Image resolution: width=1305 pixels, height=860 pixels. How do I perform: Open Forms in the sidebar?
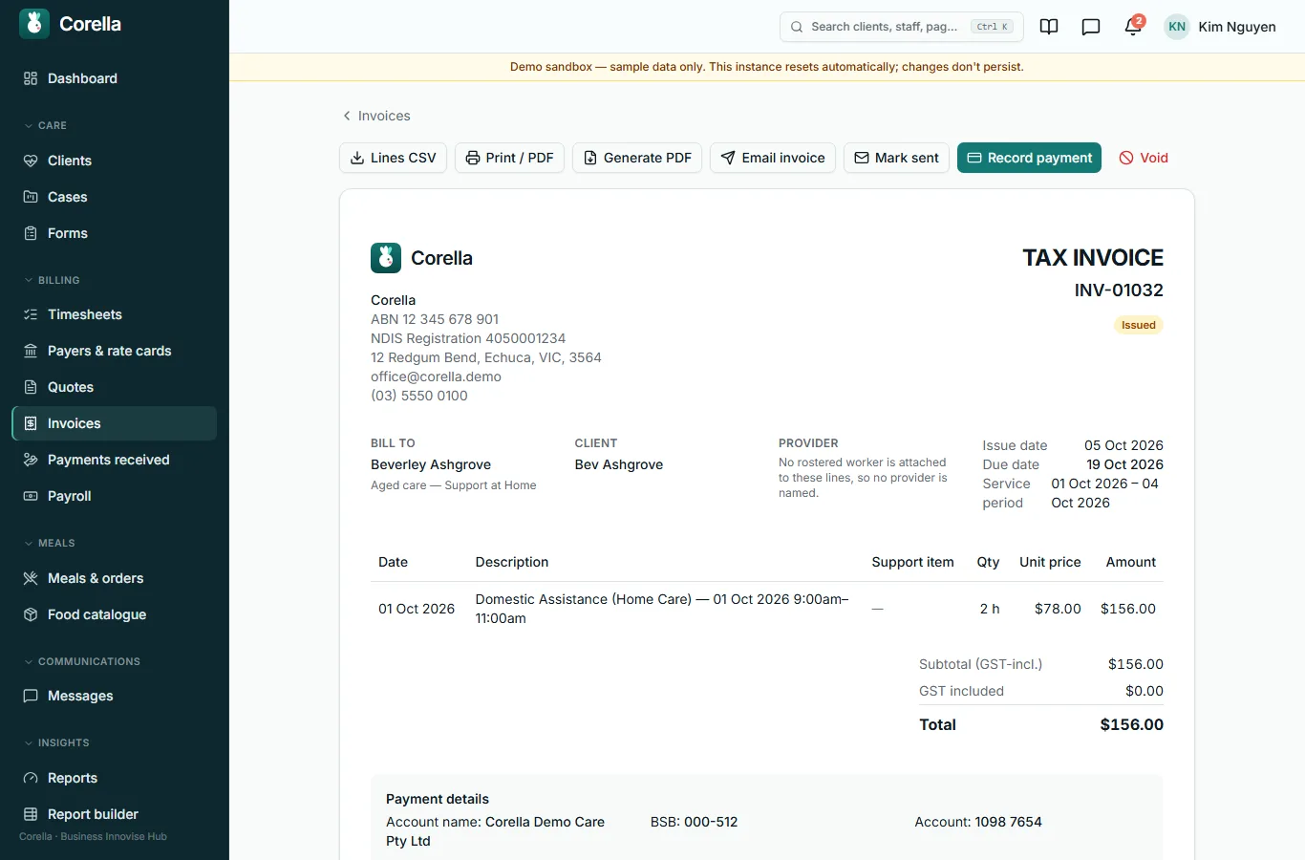pyautogui.click(x=115, y=233)
